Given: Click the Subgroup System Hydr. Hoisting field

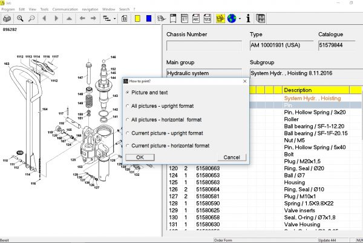Looking at the screenshot, I should pyautogui.click(x=306, y=73).
